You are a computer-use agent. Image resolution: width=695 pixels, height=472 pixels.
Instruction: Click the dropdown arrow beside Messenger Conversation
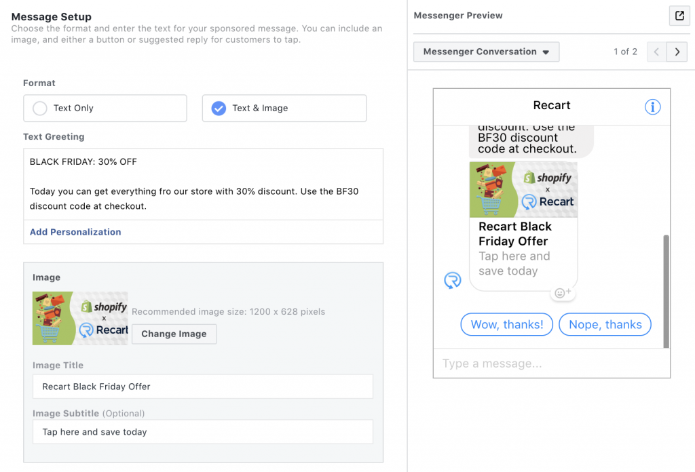tap(546, 52)
